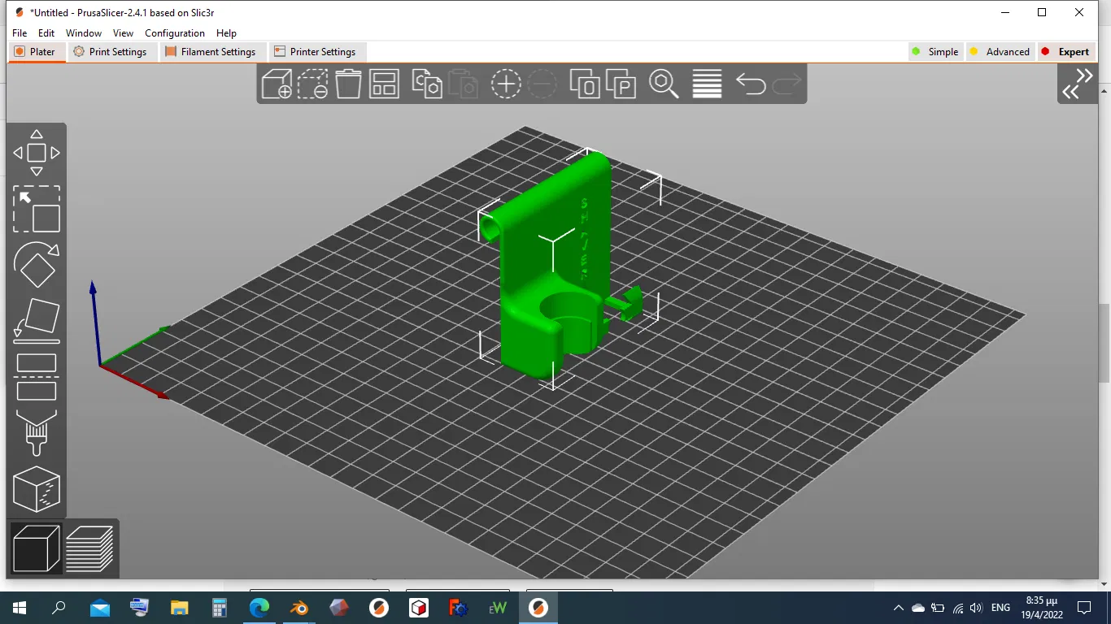Image resolution: width=1111 pixels, height=624 pixels.
Task: Select the Scale gizmo tool
Action: [37, 210]
